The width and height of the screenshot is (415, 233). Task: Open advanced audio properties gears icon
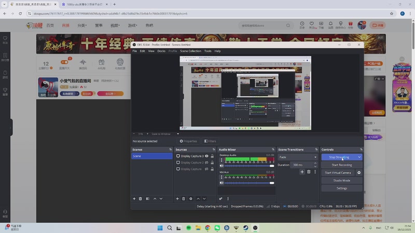[x=221, y=199]
